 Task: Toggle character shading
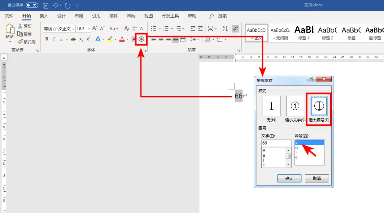[x=133, y=39]
